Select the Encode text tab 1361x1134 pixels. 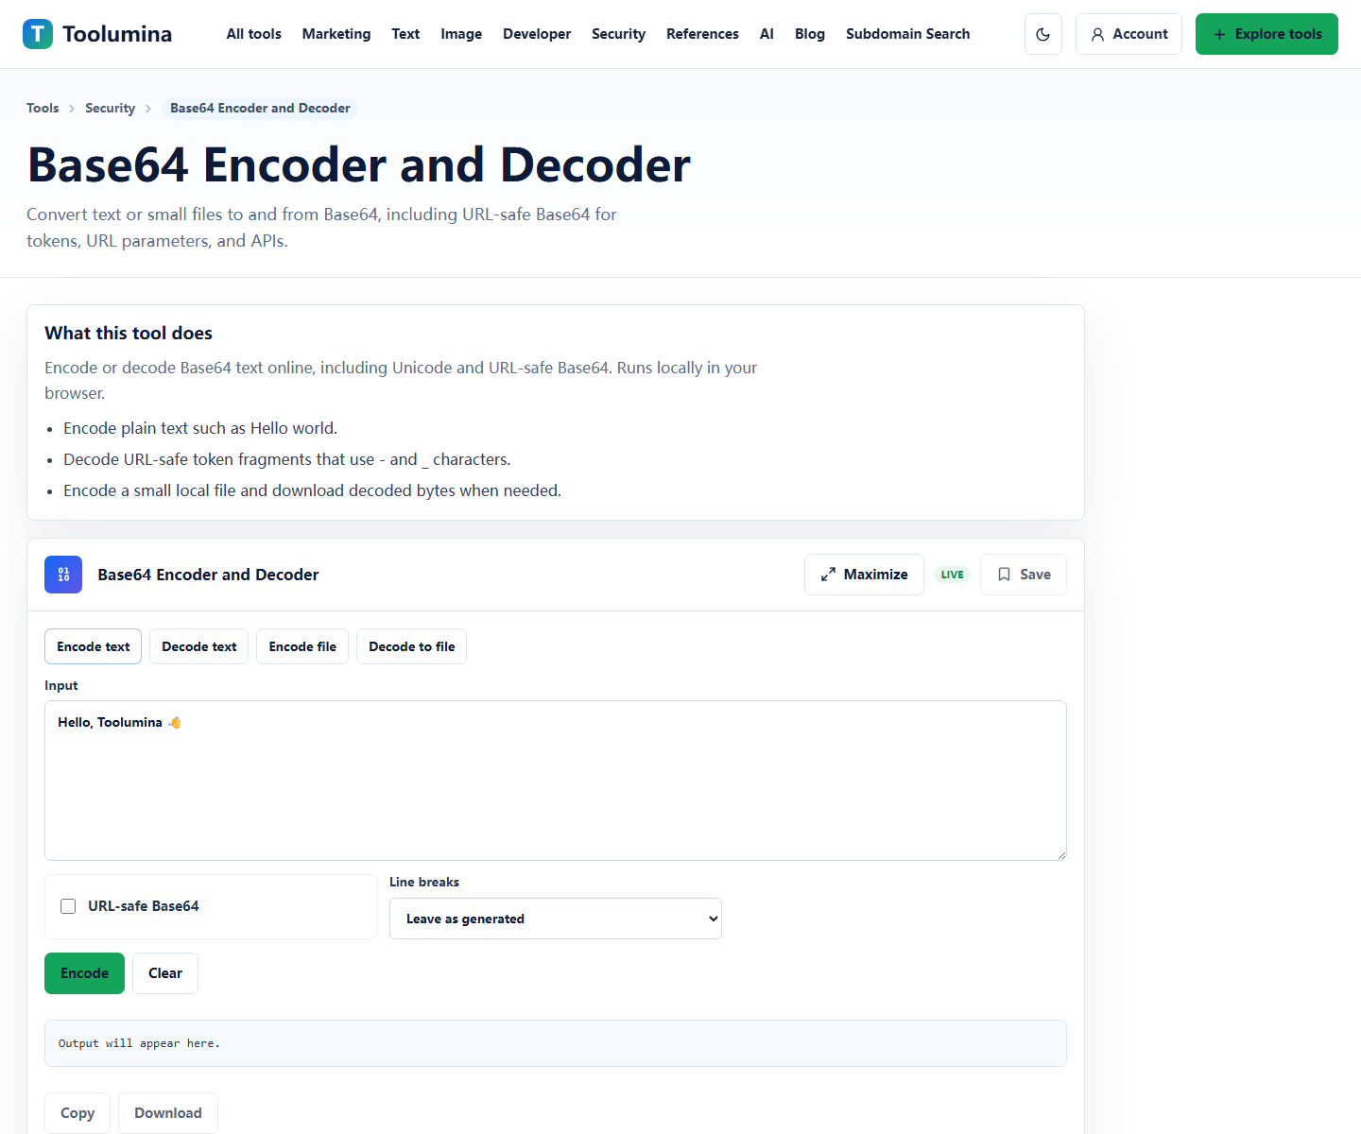pyautogui.click(x=93, y=646)
